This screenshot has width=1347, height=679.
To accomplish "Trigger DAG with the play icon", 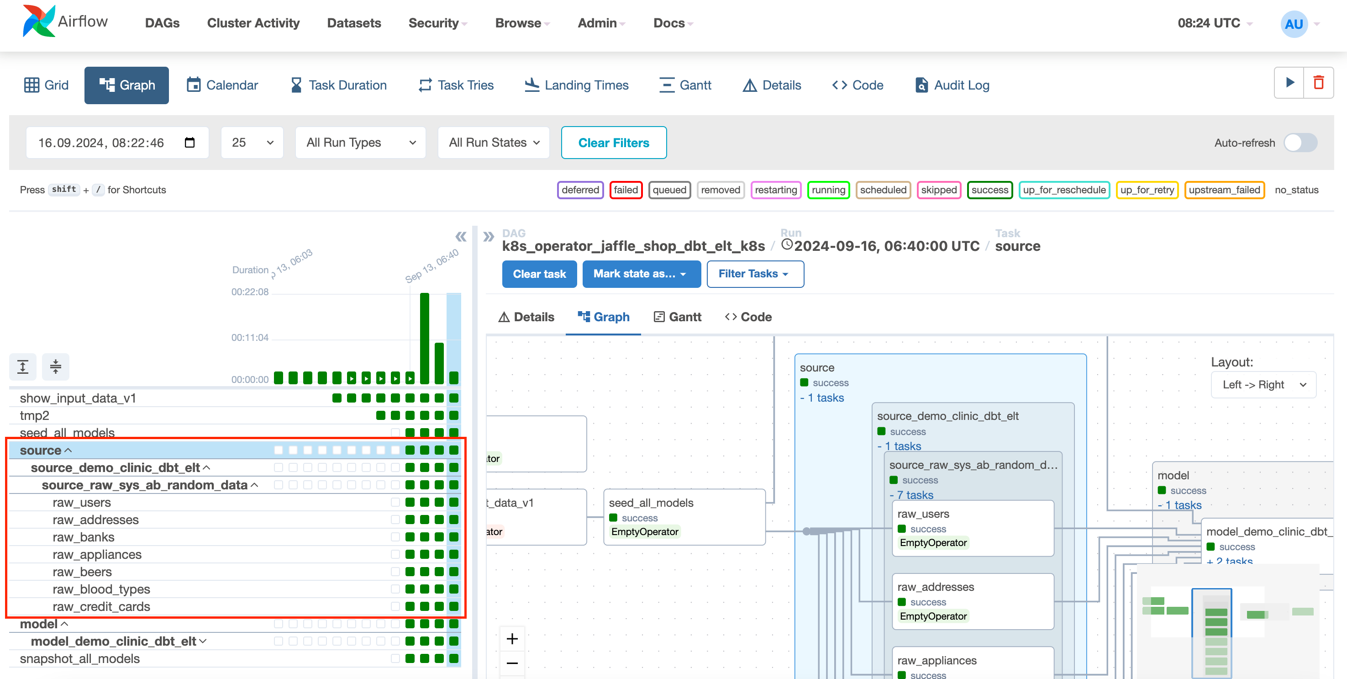I will click(1289, 83).
